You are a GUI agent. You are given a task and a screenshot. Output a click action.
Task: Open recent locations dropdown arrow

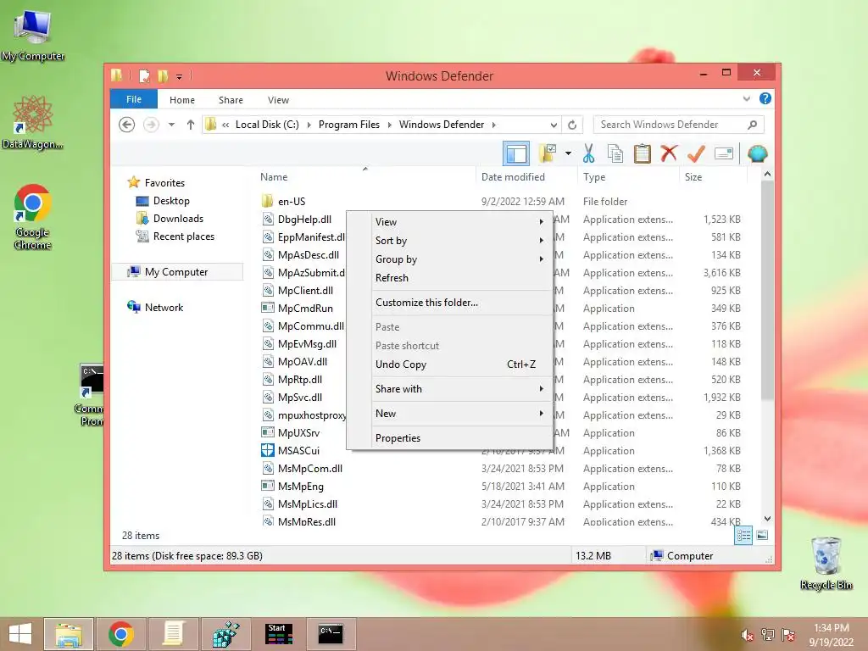pyautogui.click(x=171, y=125)
